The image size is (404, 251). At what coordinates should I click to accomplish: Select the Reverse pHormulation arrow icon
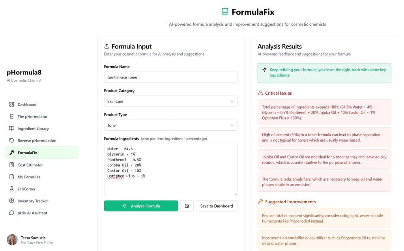coord(11,140)
